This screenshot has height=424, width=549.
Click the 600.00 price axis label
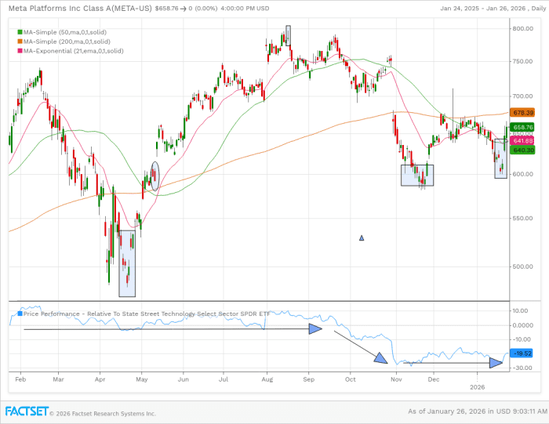click(523, 174)
